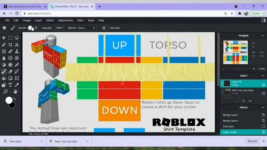
Task: Toggle visibility checkbox of Layer 10
Action: click(x=263, y=85)
